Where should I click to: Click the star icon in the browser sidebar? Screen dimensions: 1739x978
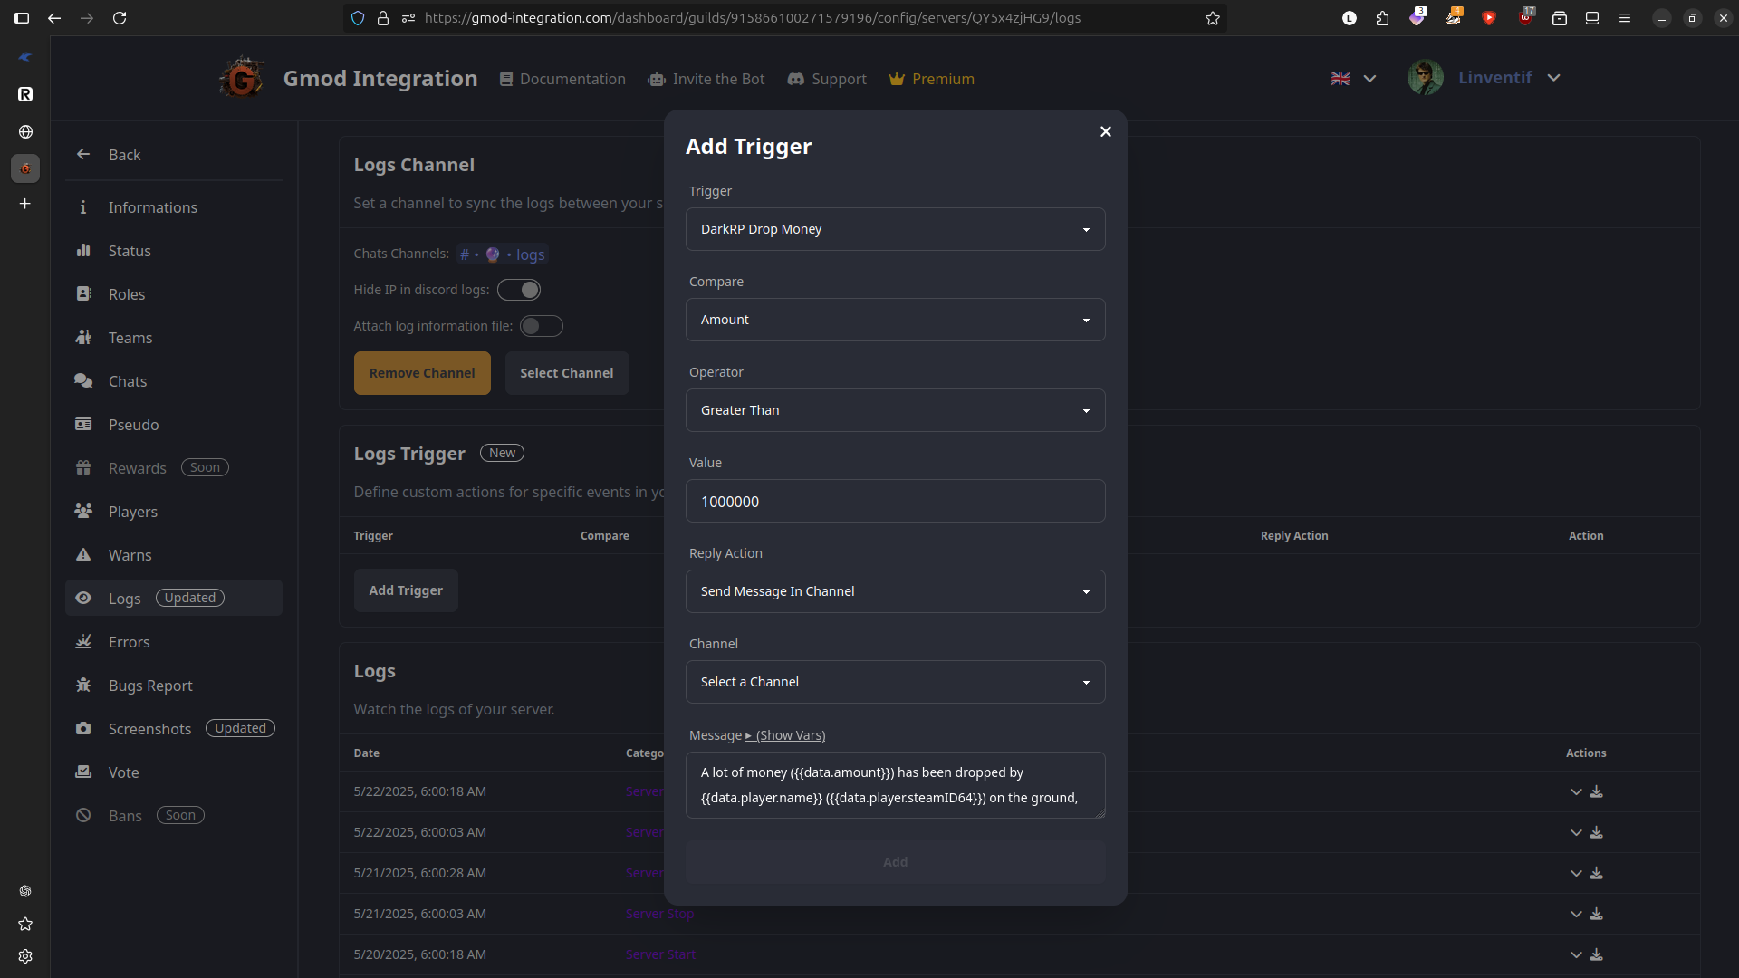click(x=25, y=924)
